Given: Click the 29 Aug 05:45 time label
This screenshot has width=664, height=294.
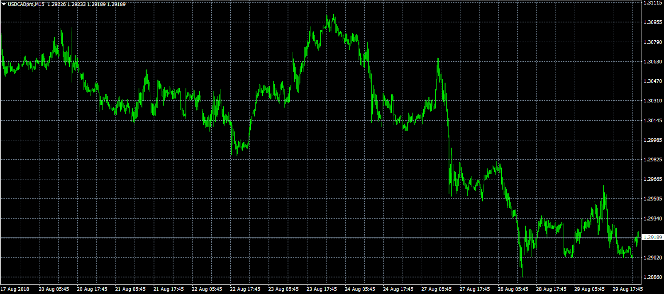Looking at the screenshot, I should pyautogui.click(x=589, y=289).
